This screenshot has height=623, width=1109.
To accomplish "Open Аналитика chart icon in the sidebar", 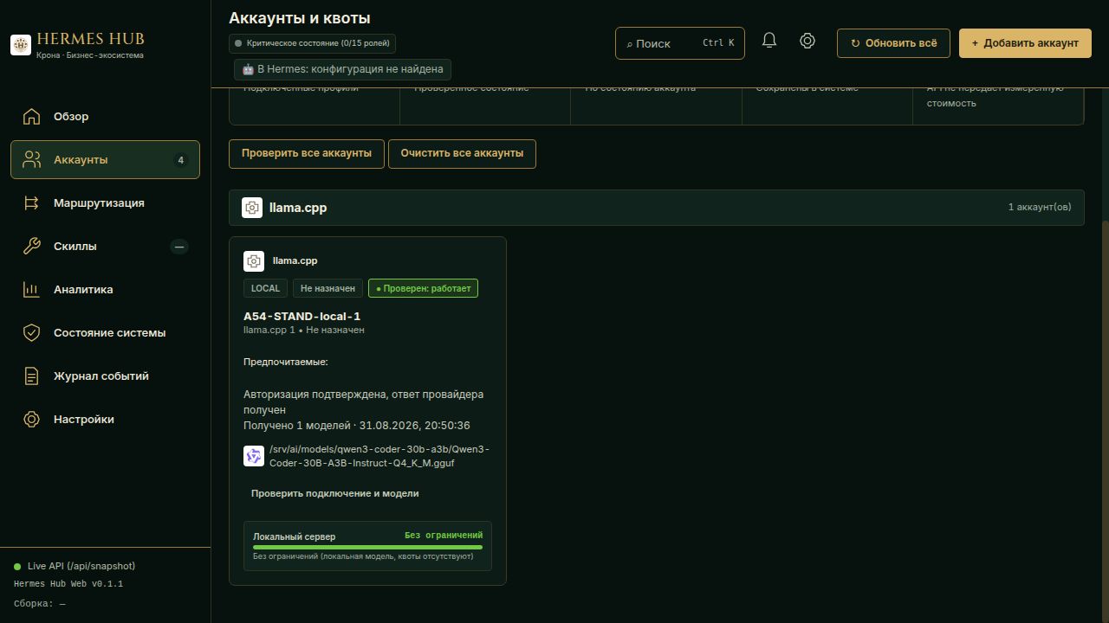I will 32,289.
